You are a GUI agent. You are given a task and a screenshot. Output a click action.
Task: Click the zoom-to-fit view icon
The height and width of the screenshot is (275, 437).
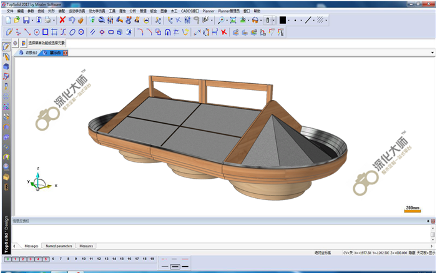point(233,21)
